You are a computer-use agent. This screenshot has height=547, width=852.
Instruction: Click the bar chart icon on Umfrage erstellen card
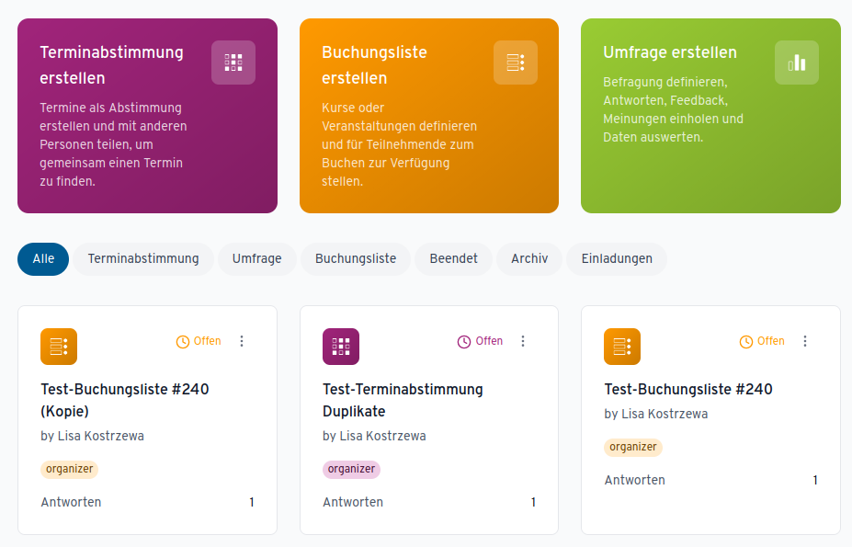pyautogui.click(x=797, y=63)
